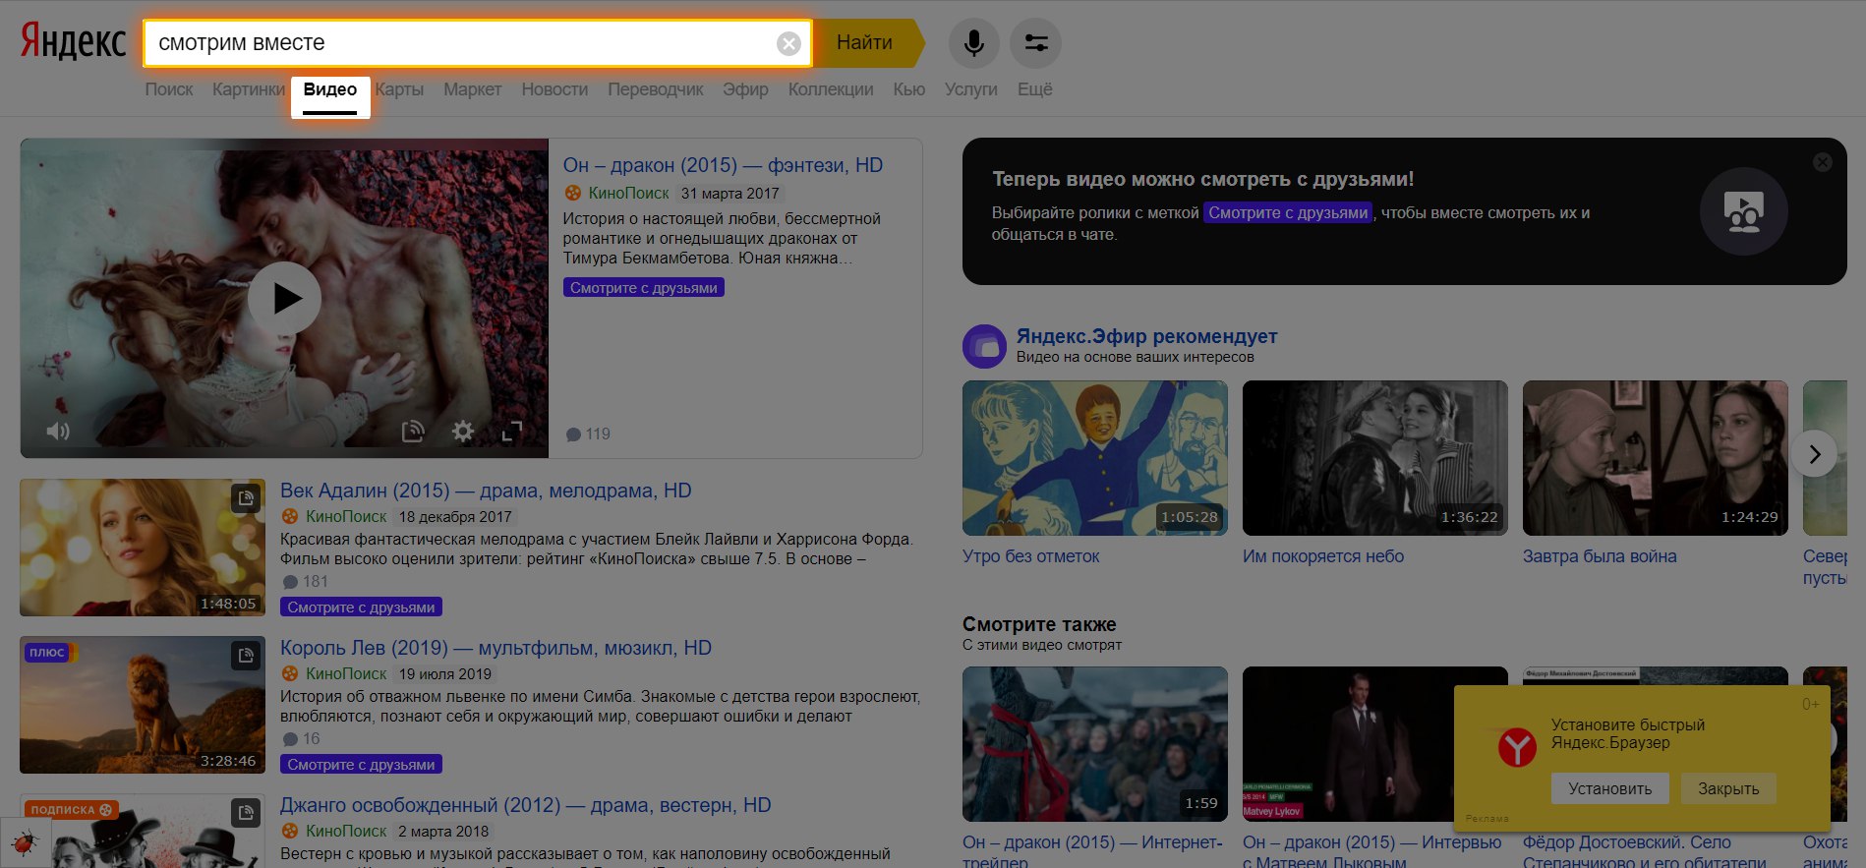1866x868 pixels.
Task: Click the 16 comments counter
Action: point(302,739)
